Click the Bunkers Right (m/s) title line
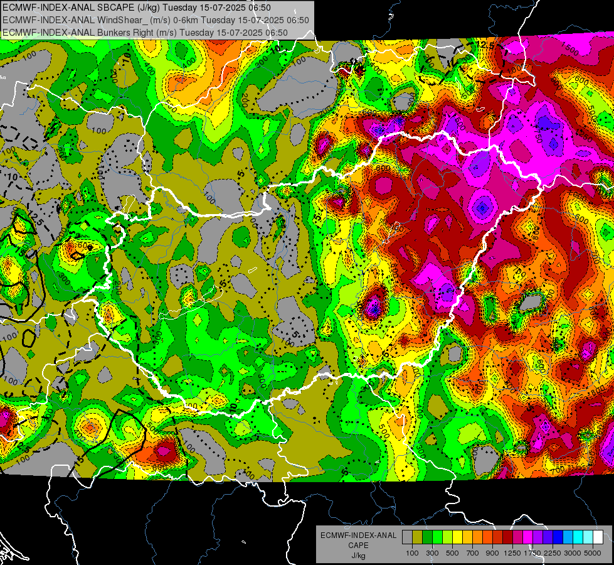The image size is (614, 565). point(145,33)
